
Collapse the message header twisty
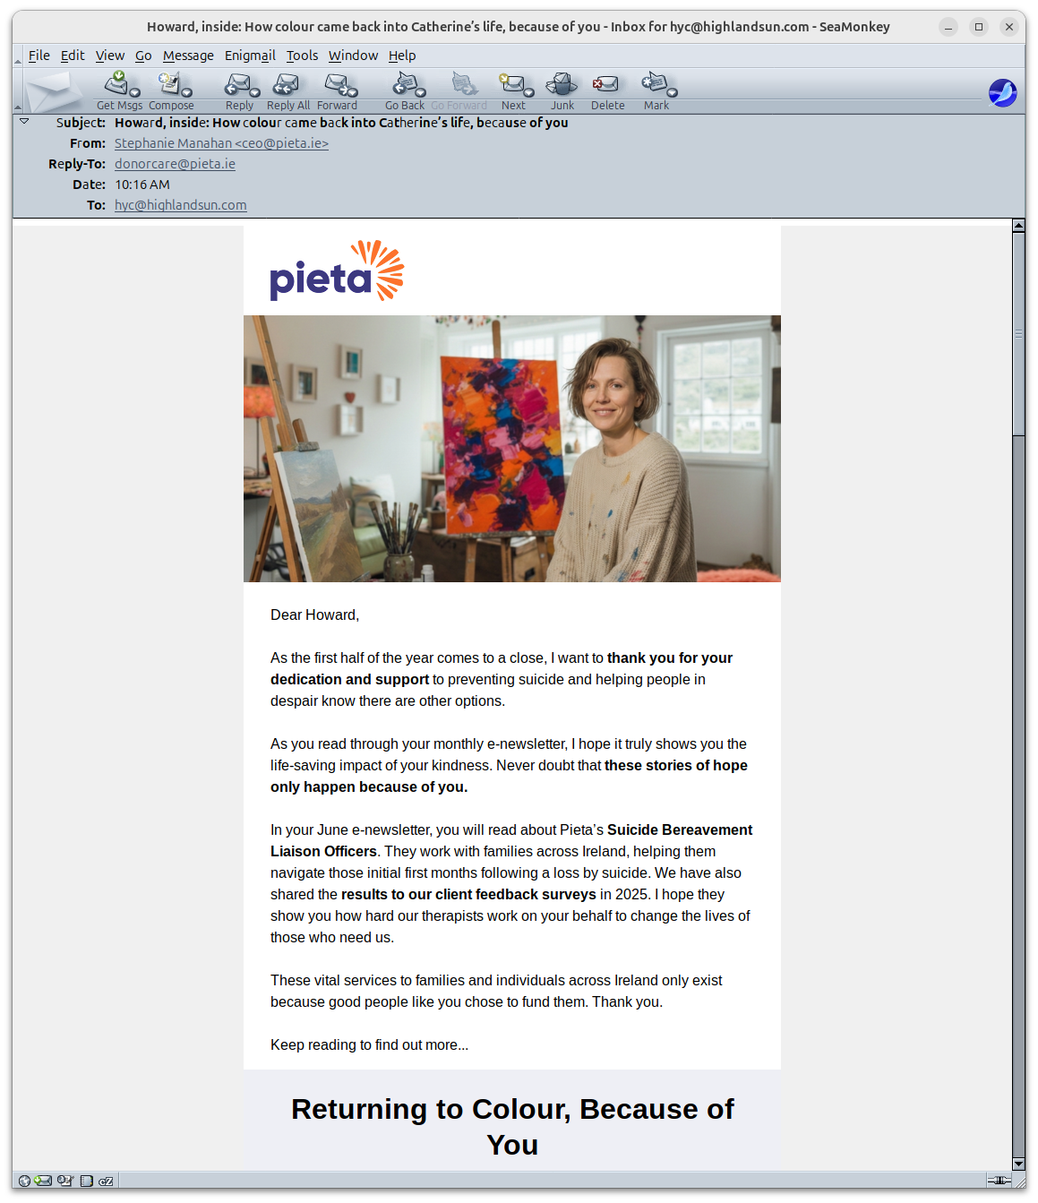point(24,121)
